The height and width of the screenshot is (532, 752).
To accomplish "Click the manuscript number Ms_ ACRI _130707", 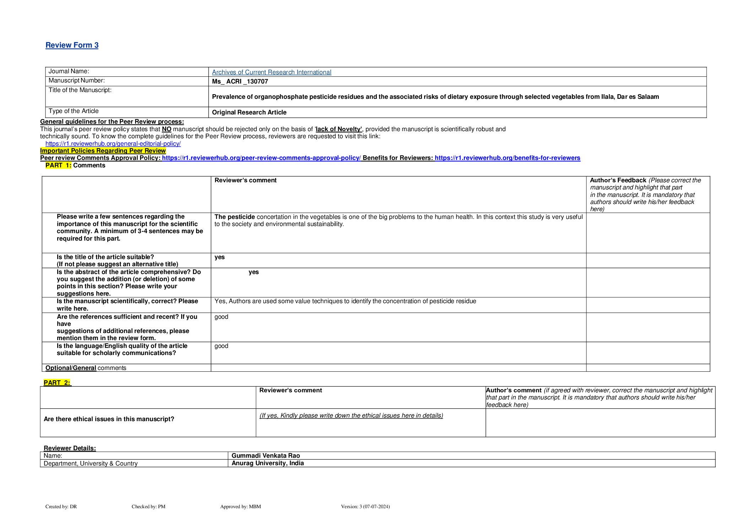I will 240,81.
